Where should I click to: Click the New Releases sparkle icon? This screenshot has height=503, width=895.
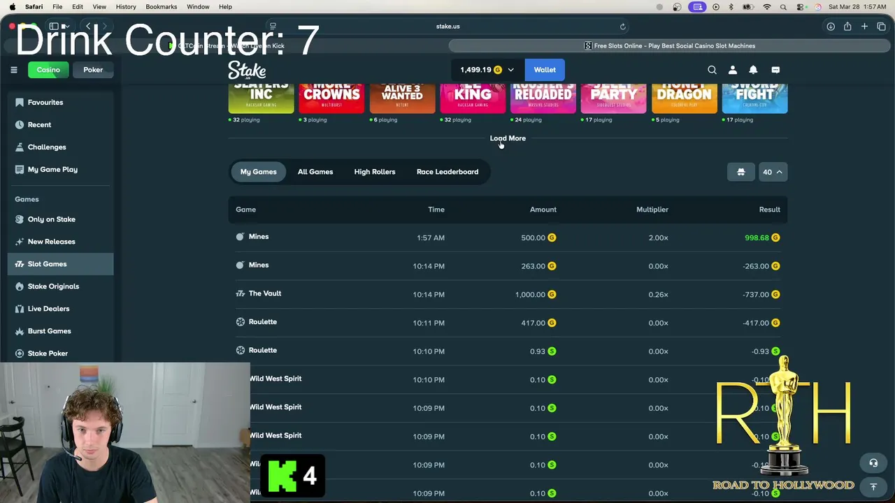[x=20, y=242]
